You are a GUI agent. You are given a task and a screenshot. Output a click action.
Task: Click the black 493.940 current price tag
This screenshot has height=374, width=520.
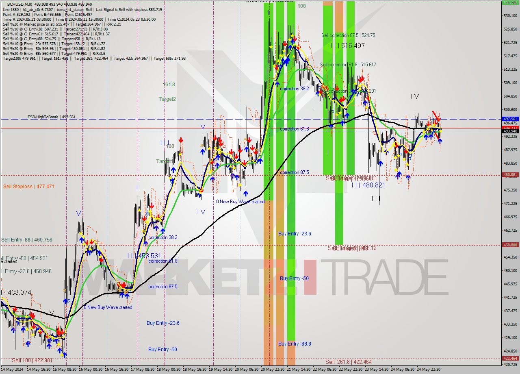tap(510, 131)
